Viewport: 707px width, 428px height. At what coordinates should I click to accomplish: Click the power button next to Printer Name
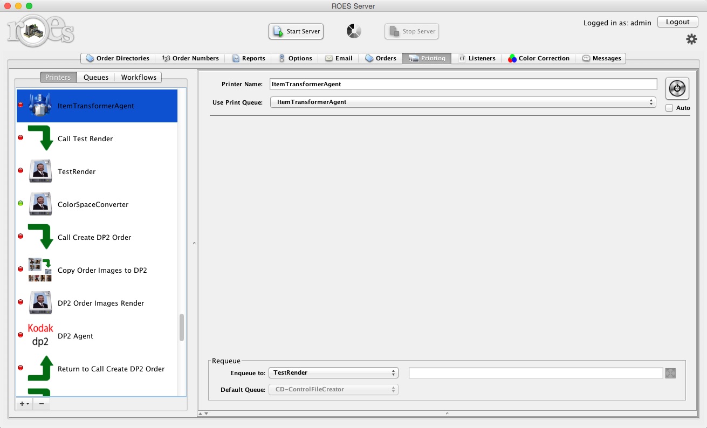tap(677, 88)
